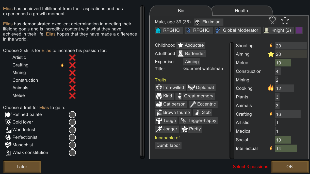Image resolution: width=310 pixels, height=174 pixels.
Task: Click the Diplomat handshake trait icon
Action: pyautogui.click(x=191, y=88)
